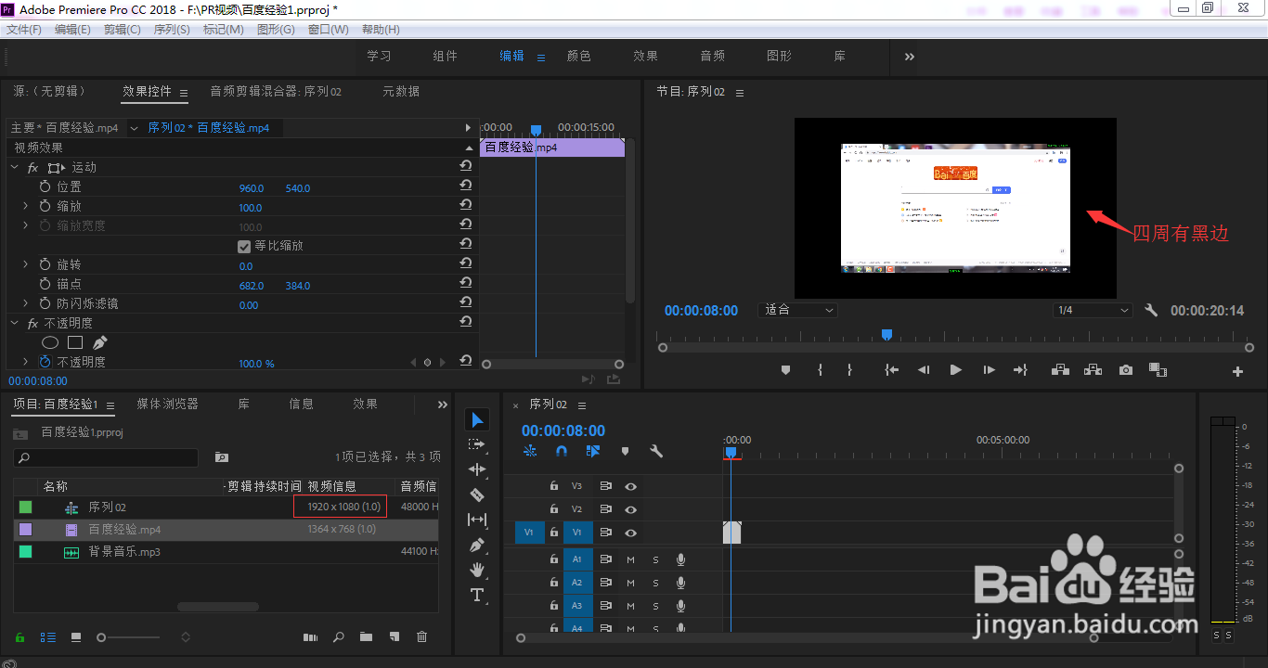The height and width of the screenshot is (668, 1268).
Task: Go to Out point in Program monitor
Action: [1020, 370]
